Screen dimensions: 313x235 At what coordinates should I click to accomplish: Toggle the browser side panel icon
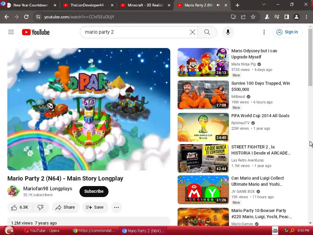click(287, 17)
